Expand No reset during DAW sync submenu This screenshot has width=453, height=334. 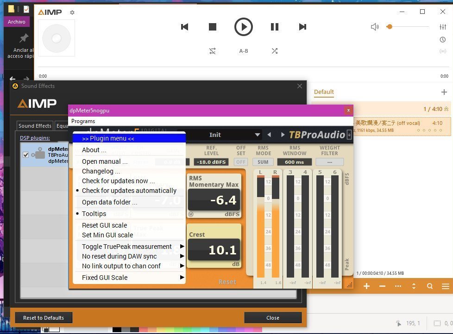coord(129,256)
